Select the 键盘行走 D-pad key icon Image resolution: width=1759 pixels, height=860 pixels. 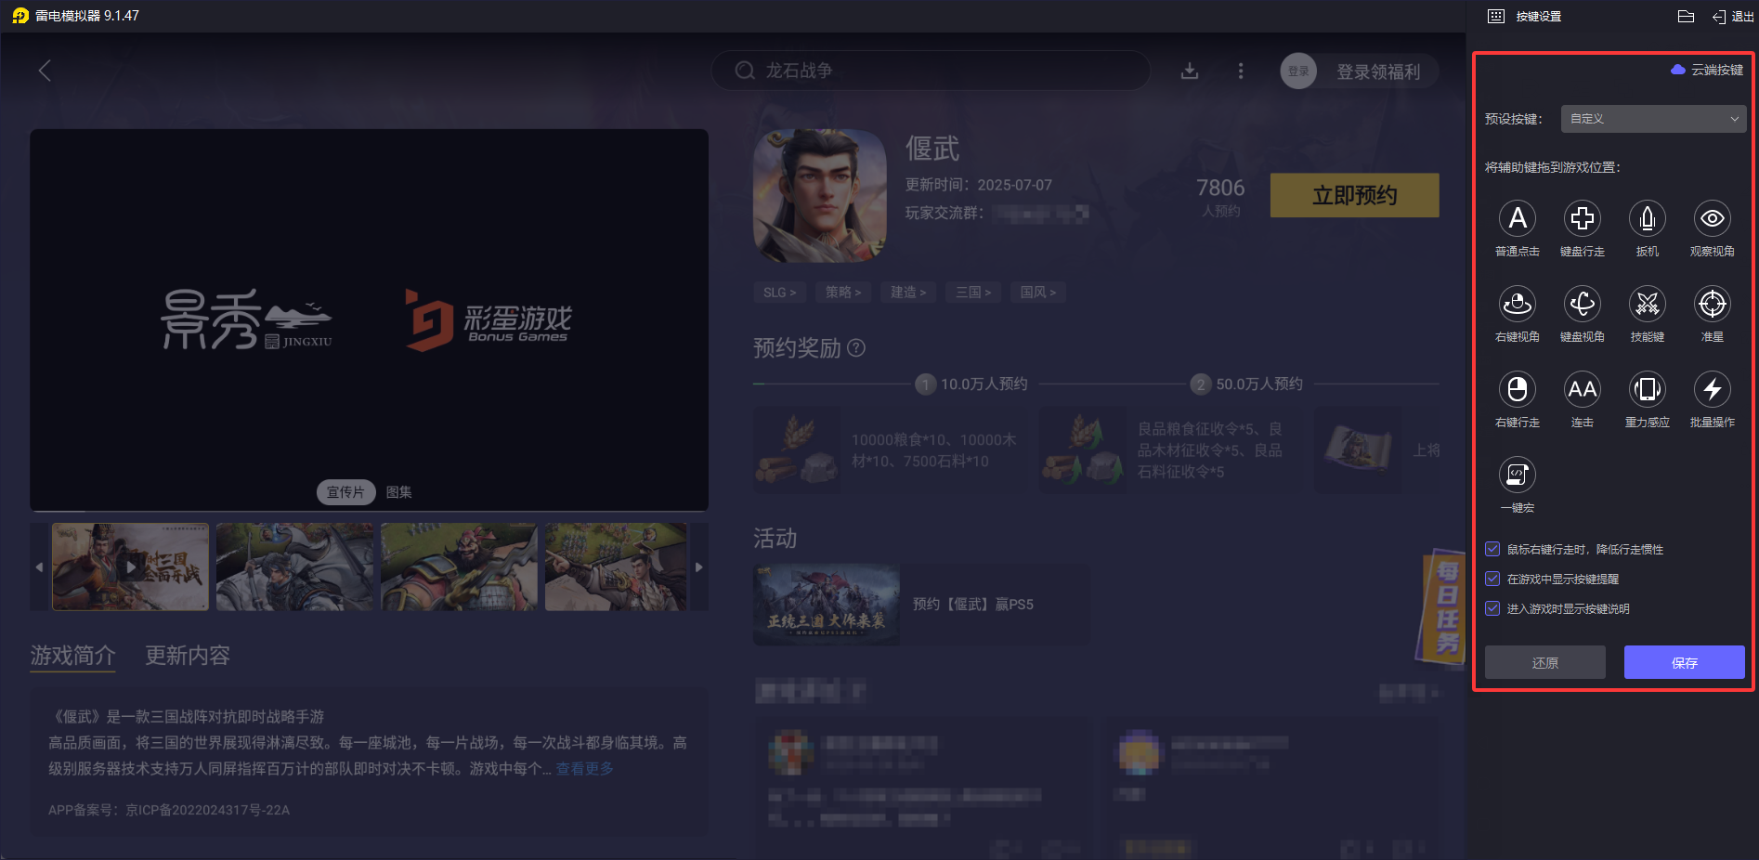[x=1582, y=219]
